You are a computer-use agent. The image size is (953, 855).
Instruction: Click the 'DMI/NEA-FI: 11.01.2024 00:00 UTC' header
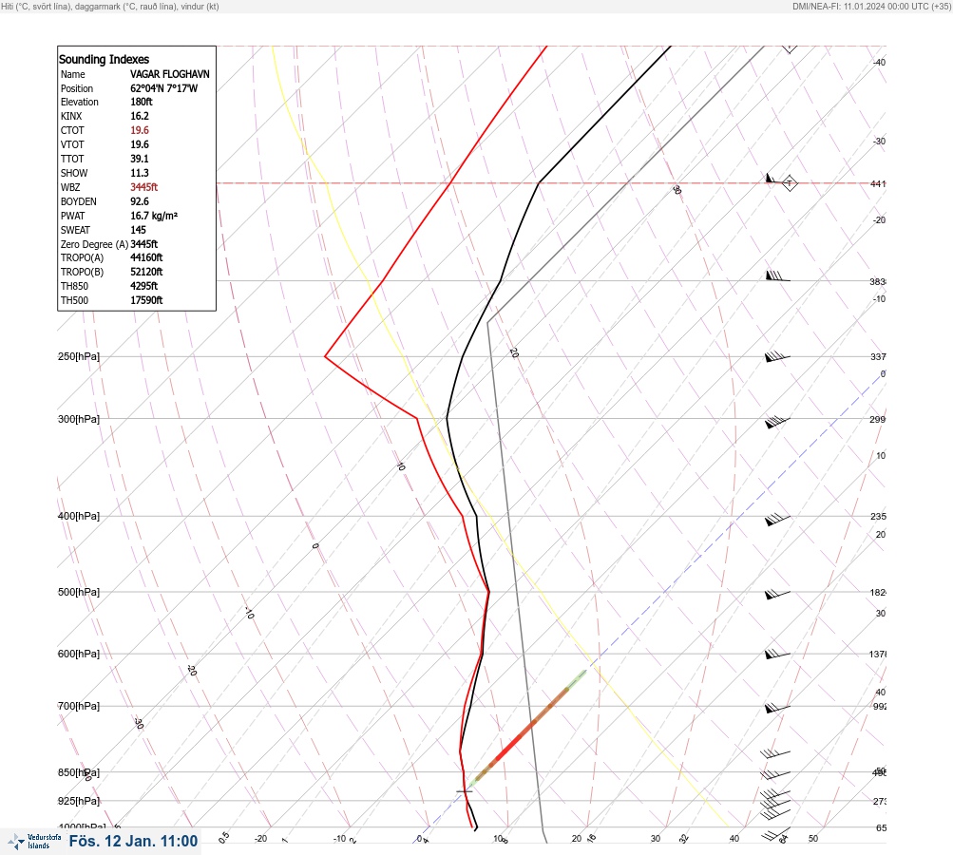(x=871, y=7)
